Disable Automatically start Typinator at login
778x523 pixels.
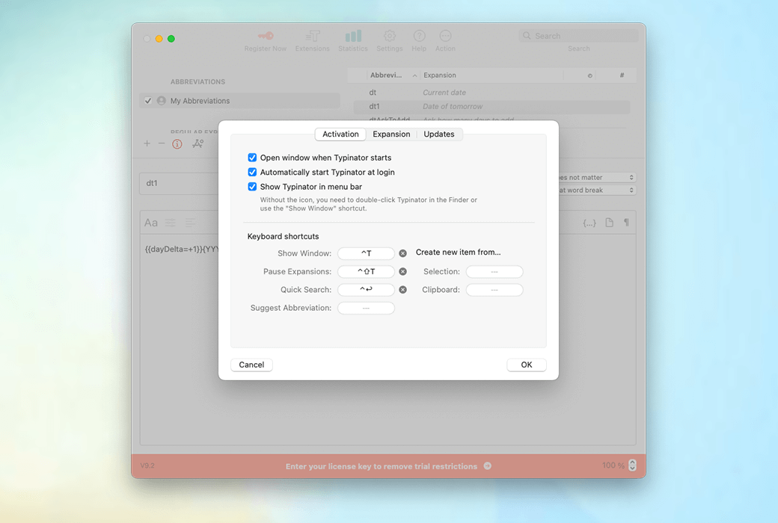[253, 172]
